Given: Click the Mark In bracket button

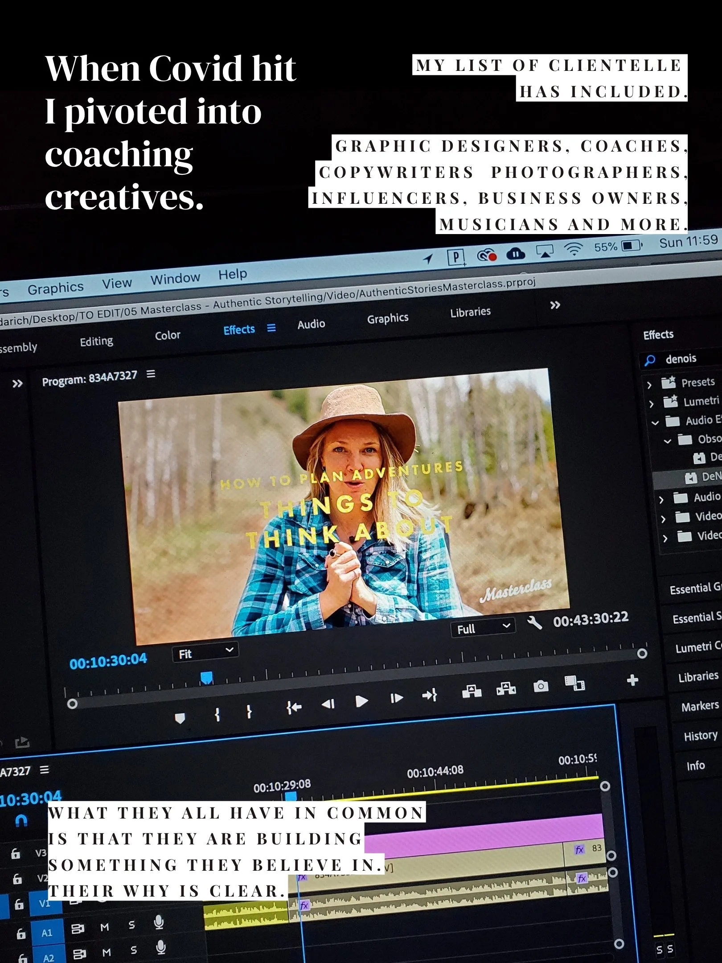Looking at the screenshot, I should coord(217,715).
